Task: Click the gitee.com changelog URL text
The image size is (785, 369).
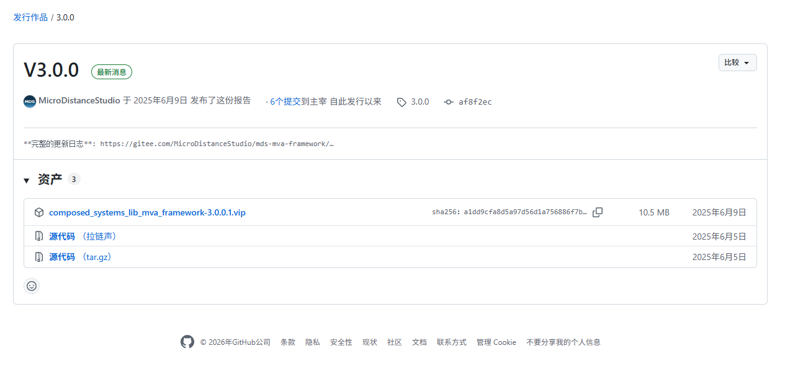Action: pos(217,144)
